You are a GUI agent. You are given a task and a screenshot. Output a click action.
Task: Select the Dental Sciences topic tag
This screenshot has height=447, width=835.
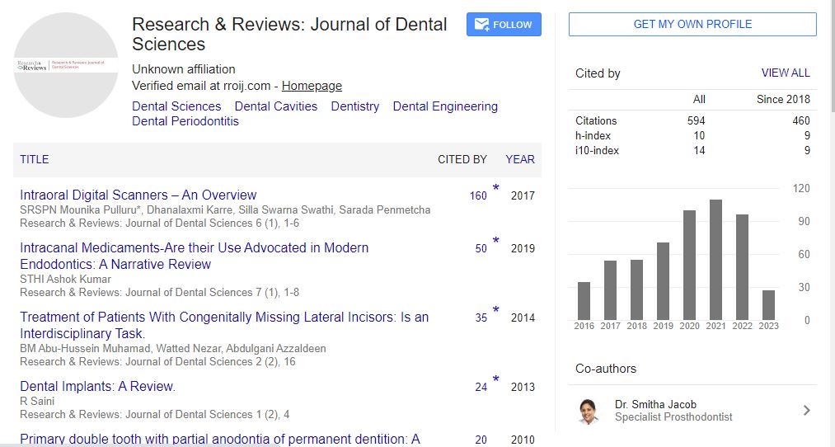176,106
